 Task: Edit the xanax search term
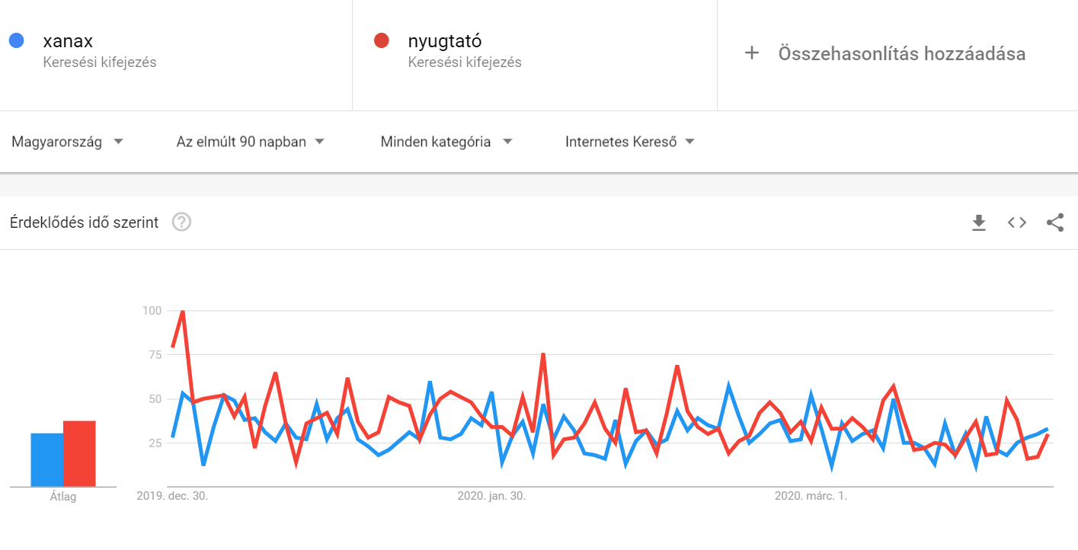(x=69, y=41)
